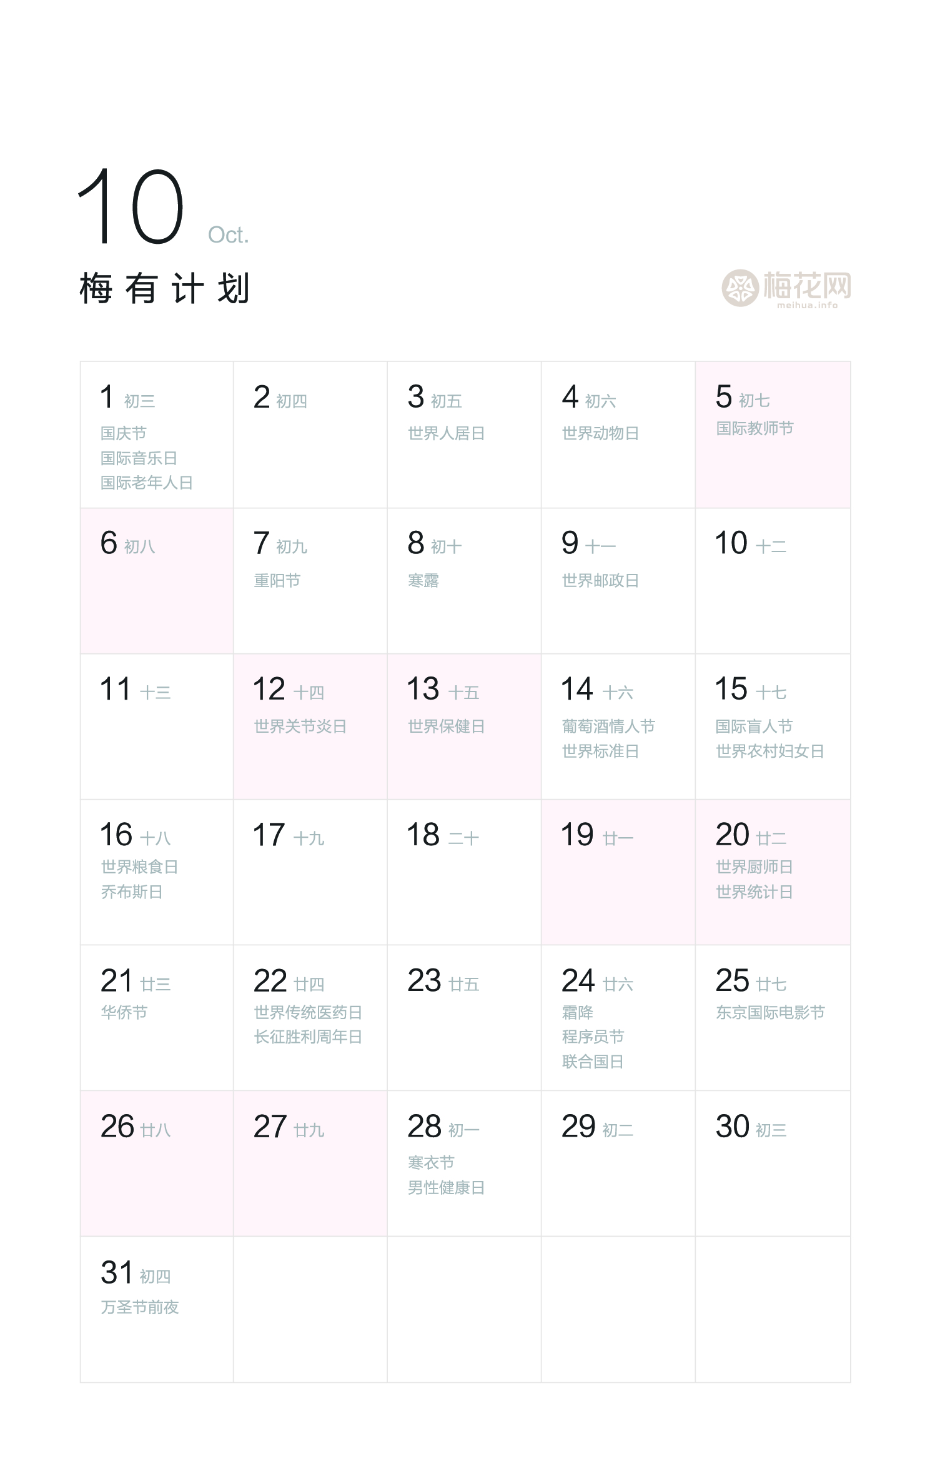Select the pink October 19 date cell
This screenshot has height=1463, width=930.
pos(618,872)
